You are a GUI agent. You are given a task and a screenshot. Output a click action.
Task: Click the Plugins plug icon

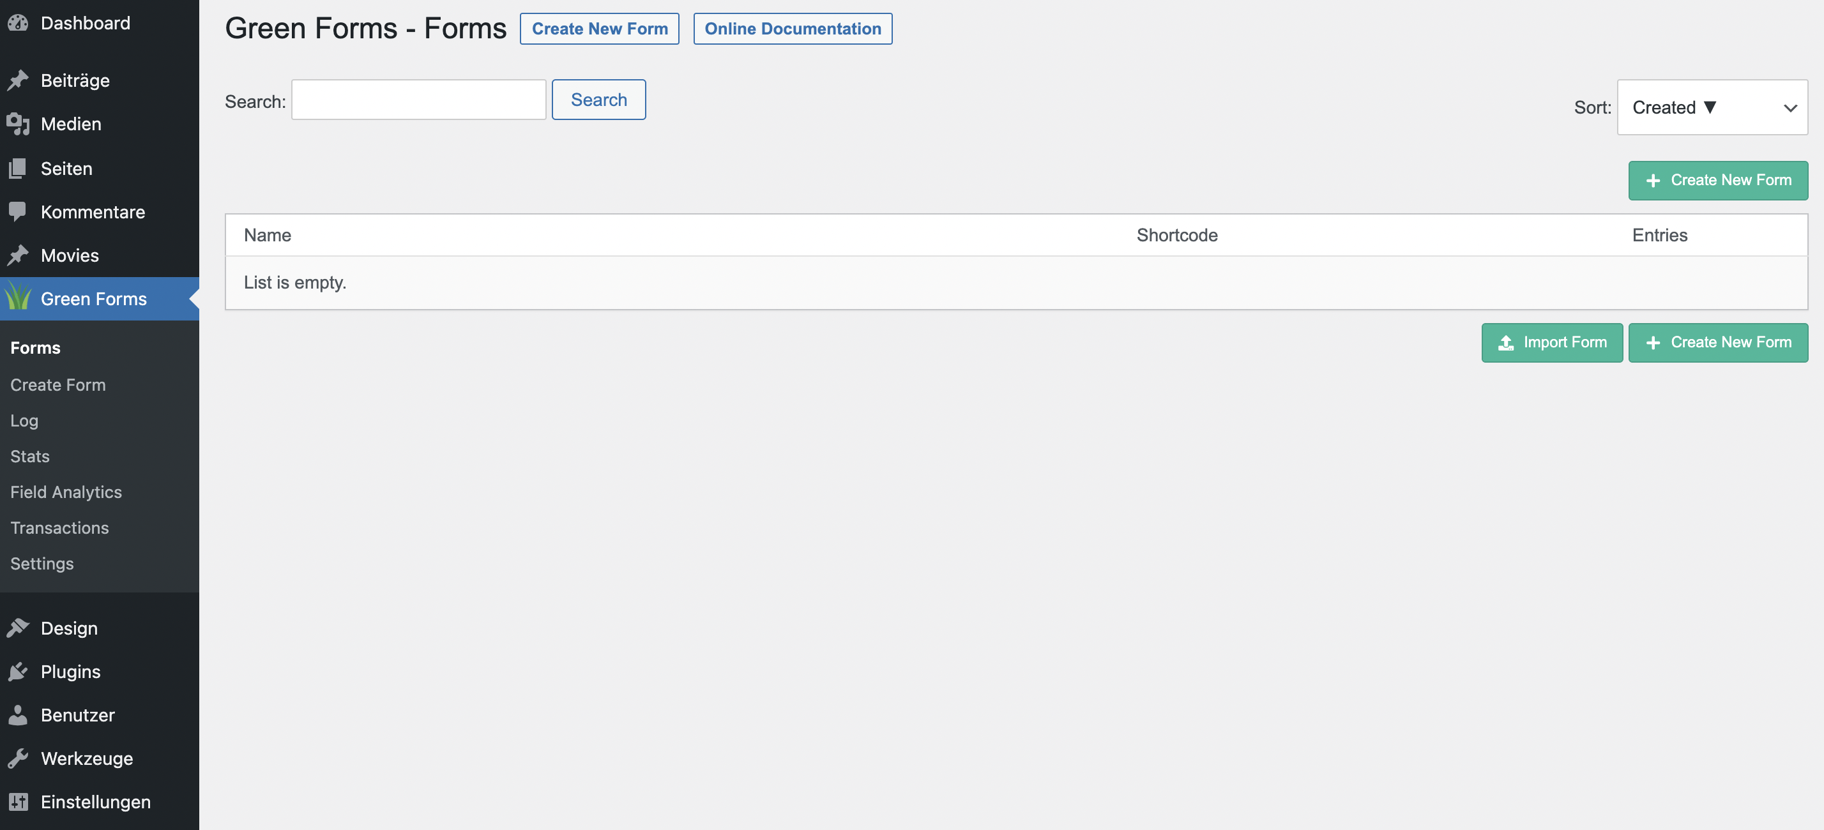pos(18,671)
